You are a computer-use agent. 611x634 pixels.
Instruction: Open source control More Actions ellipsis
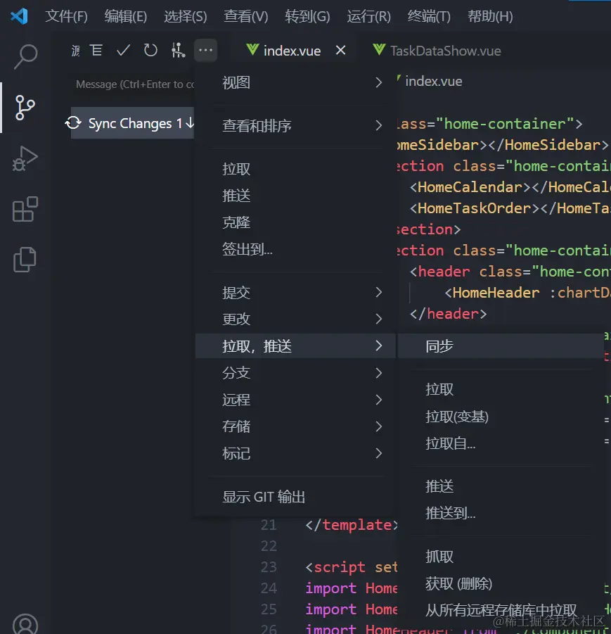click(206, 50)
